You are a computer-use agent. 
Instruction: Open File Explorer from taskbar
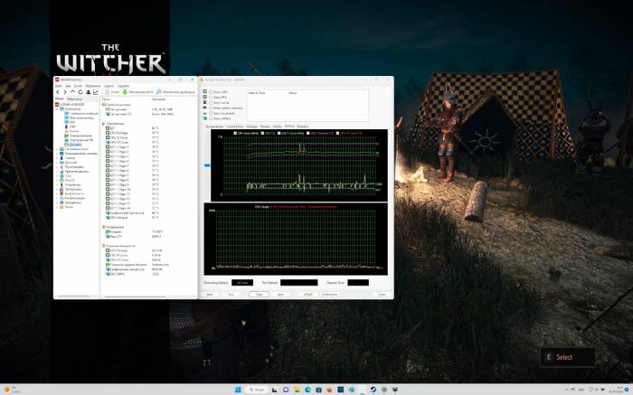[x=298, y=390]
